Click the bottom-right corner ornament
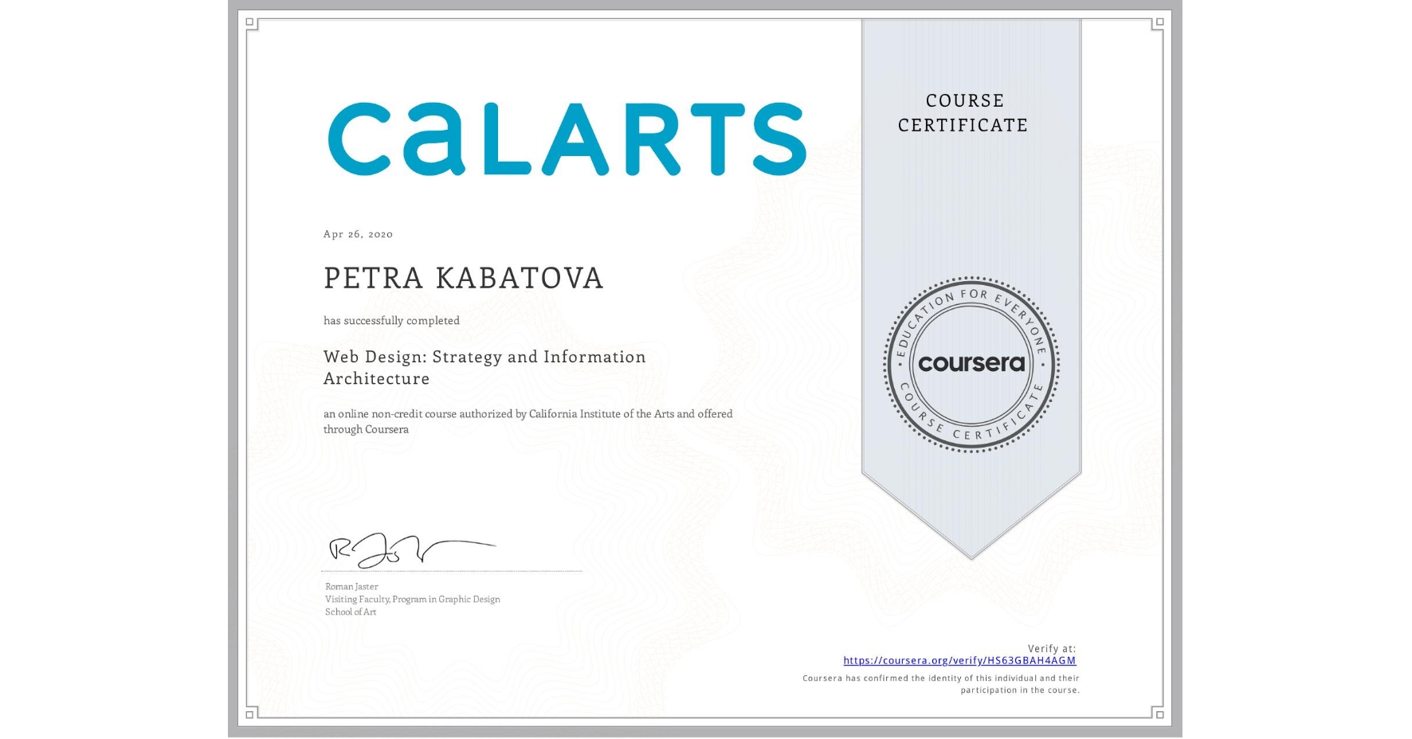This screenshot has width=1412, height=739. [1158, 713]
